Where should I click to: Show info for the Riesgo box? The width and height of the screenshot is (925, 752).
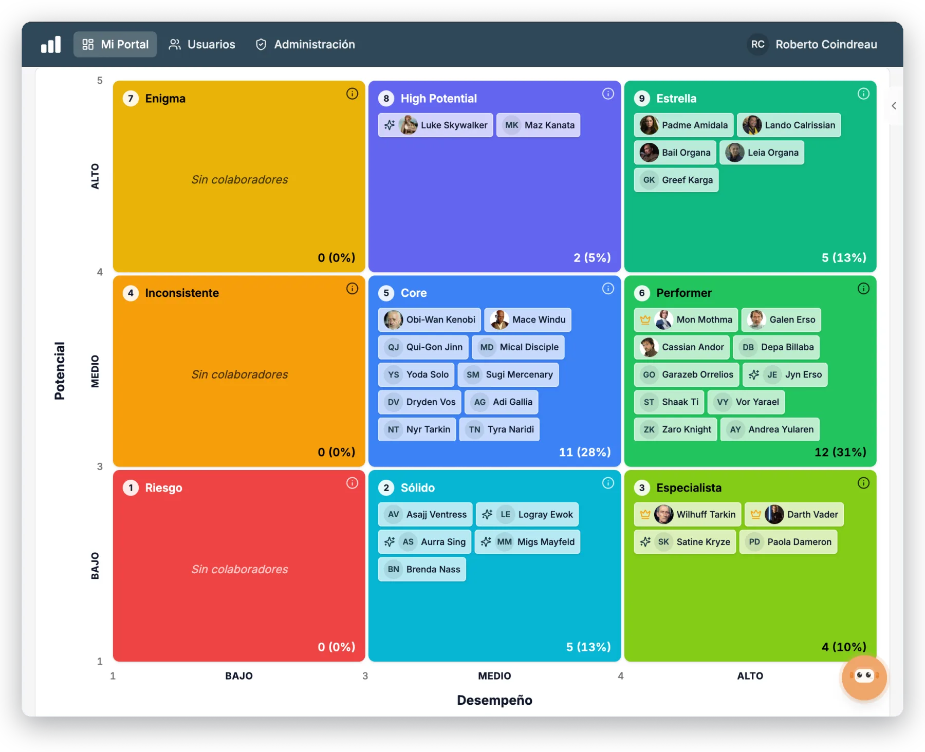point(352,483)
